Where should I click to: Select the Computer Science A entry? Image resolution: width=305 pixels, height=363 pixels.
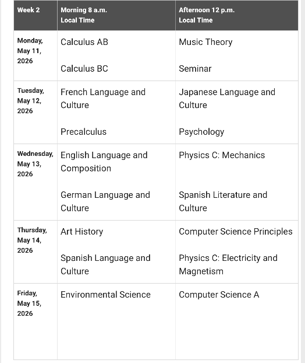(219, 295)
